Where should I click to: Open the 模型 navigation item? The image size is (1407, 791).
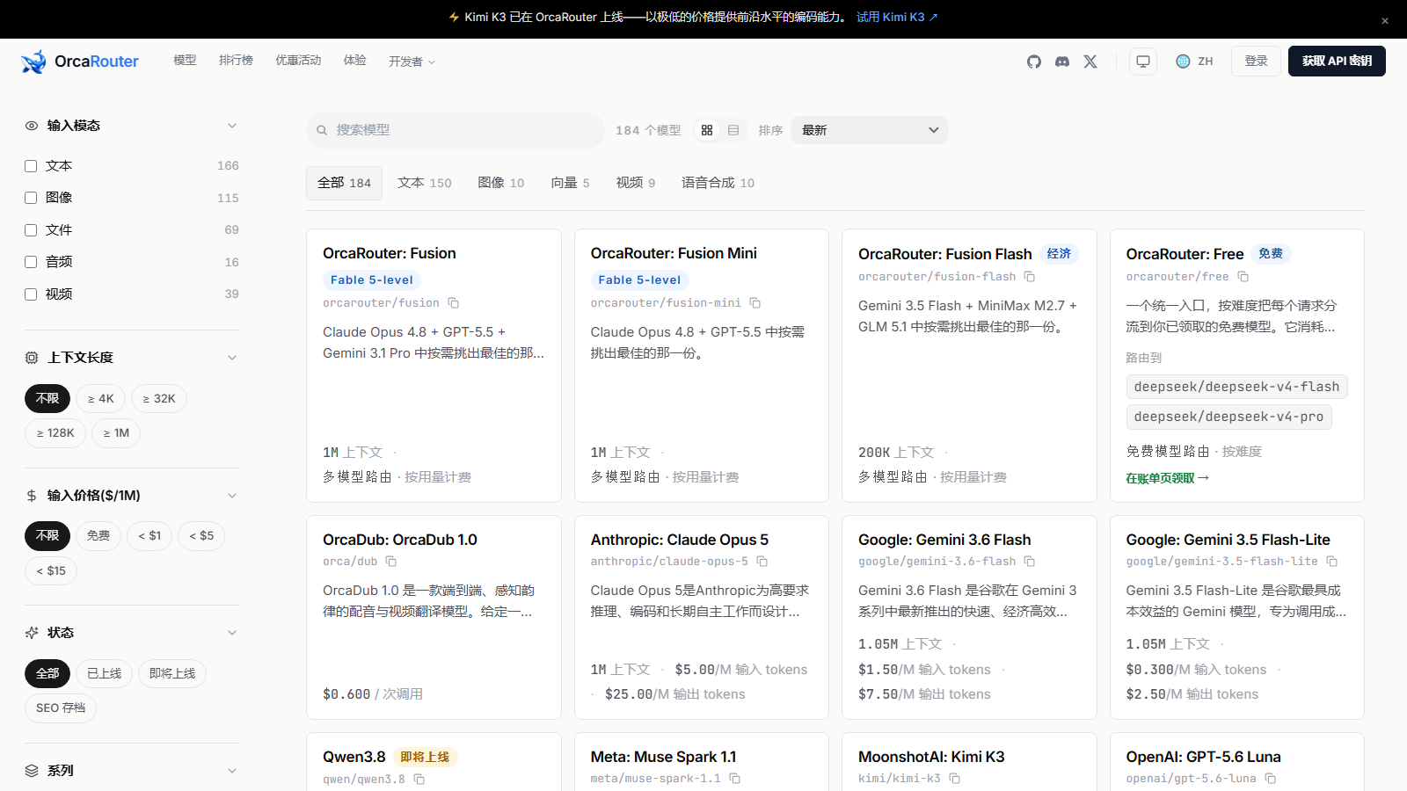point(185,61)
